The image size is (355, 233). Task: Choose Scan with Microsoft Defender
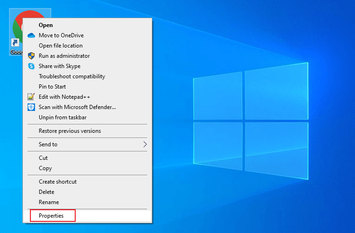click(x=87, y=107)
